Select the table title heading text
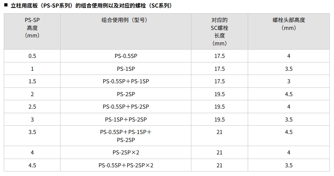 coord(91,5)
